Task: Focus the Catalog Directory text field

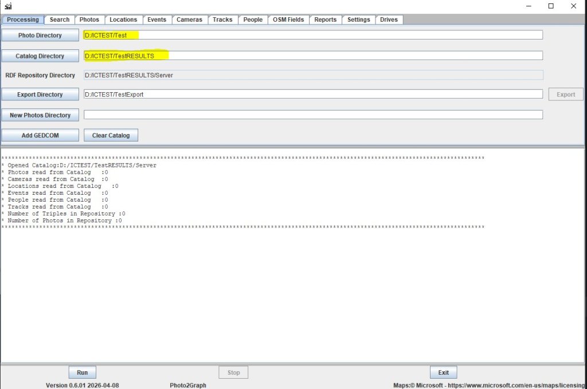Action: click(x=312, y=56)
